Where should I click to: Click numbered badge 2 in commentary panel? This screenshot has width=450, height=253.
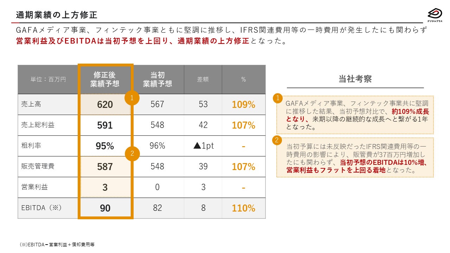pos(277,141)
